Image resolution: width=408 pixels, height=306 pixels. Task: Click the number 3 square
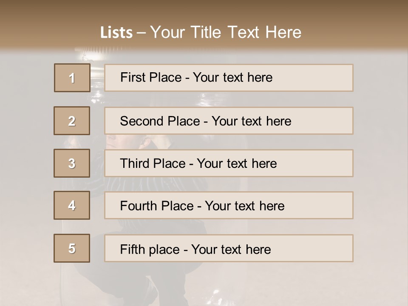pyautogui.click(x=72, y=163)
